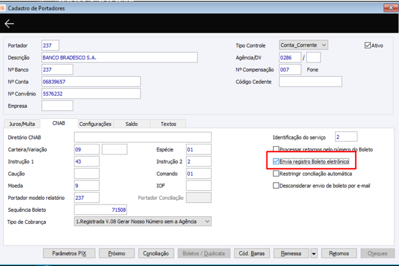Click the Código Cedente field

coord(311,82)
